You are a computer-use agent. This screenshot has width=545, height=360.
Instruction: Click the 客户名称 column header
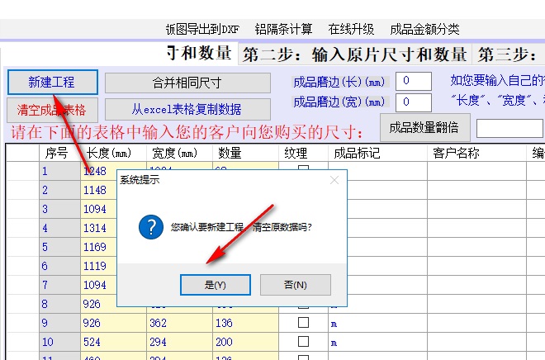(476, 153)
